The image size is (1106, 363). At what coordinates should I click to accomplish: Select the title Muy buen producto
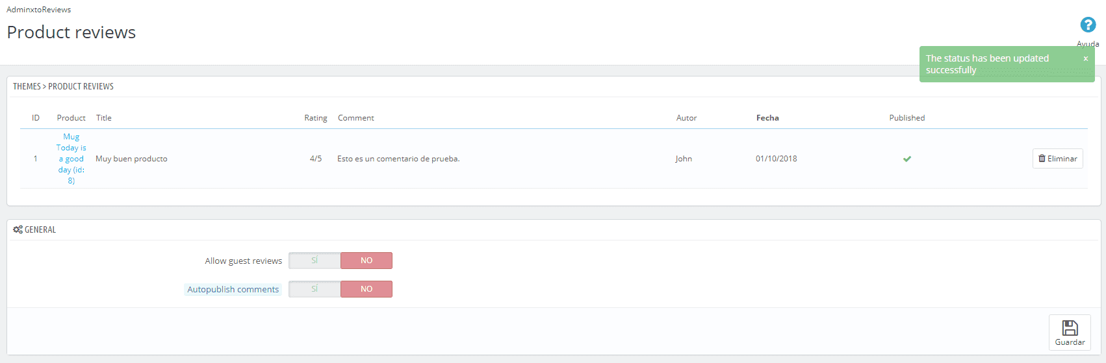(x=131, y=159)
